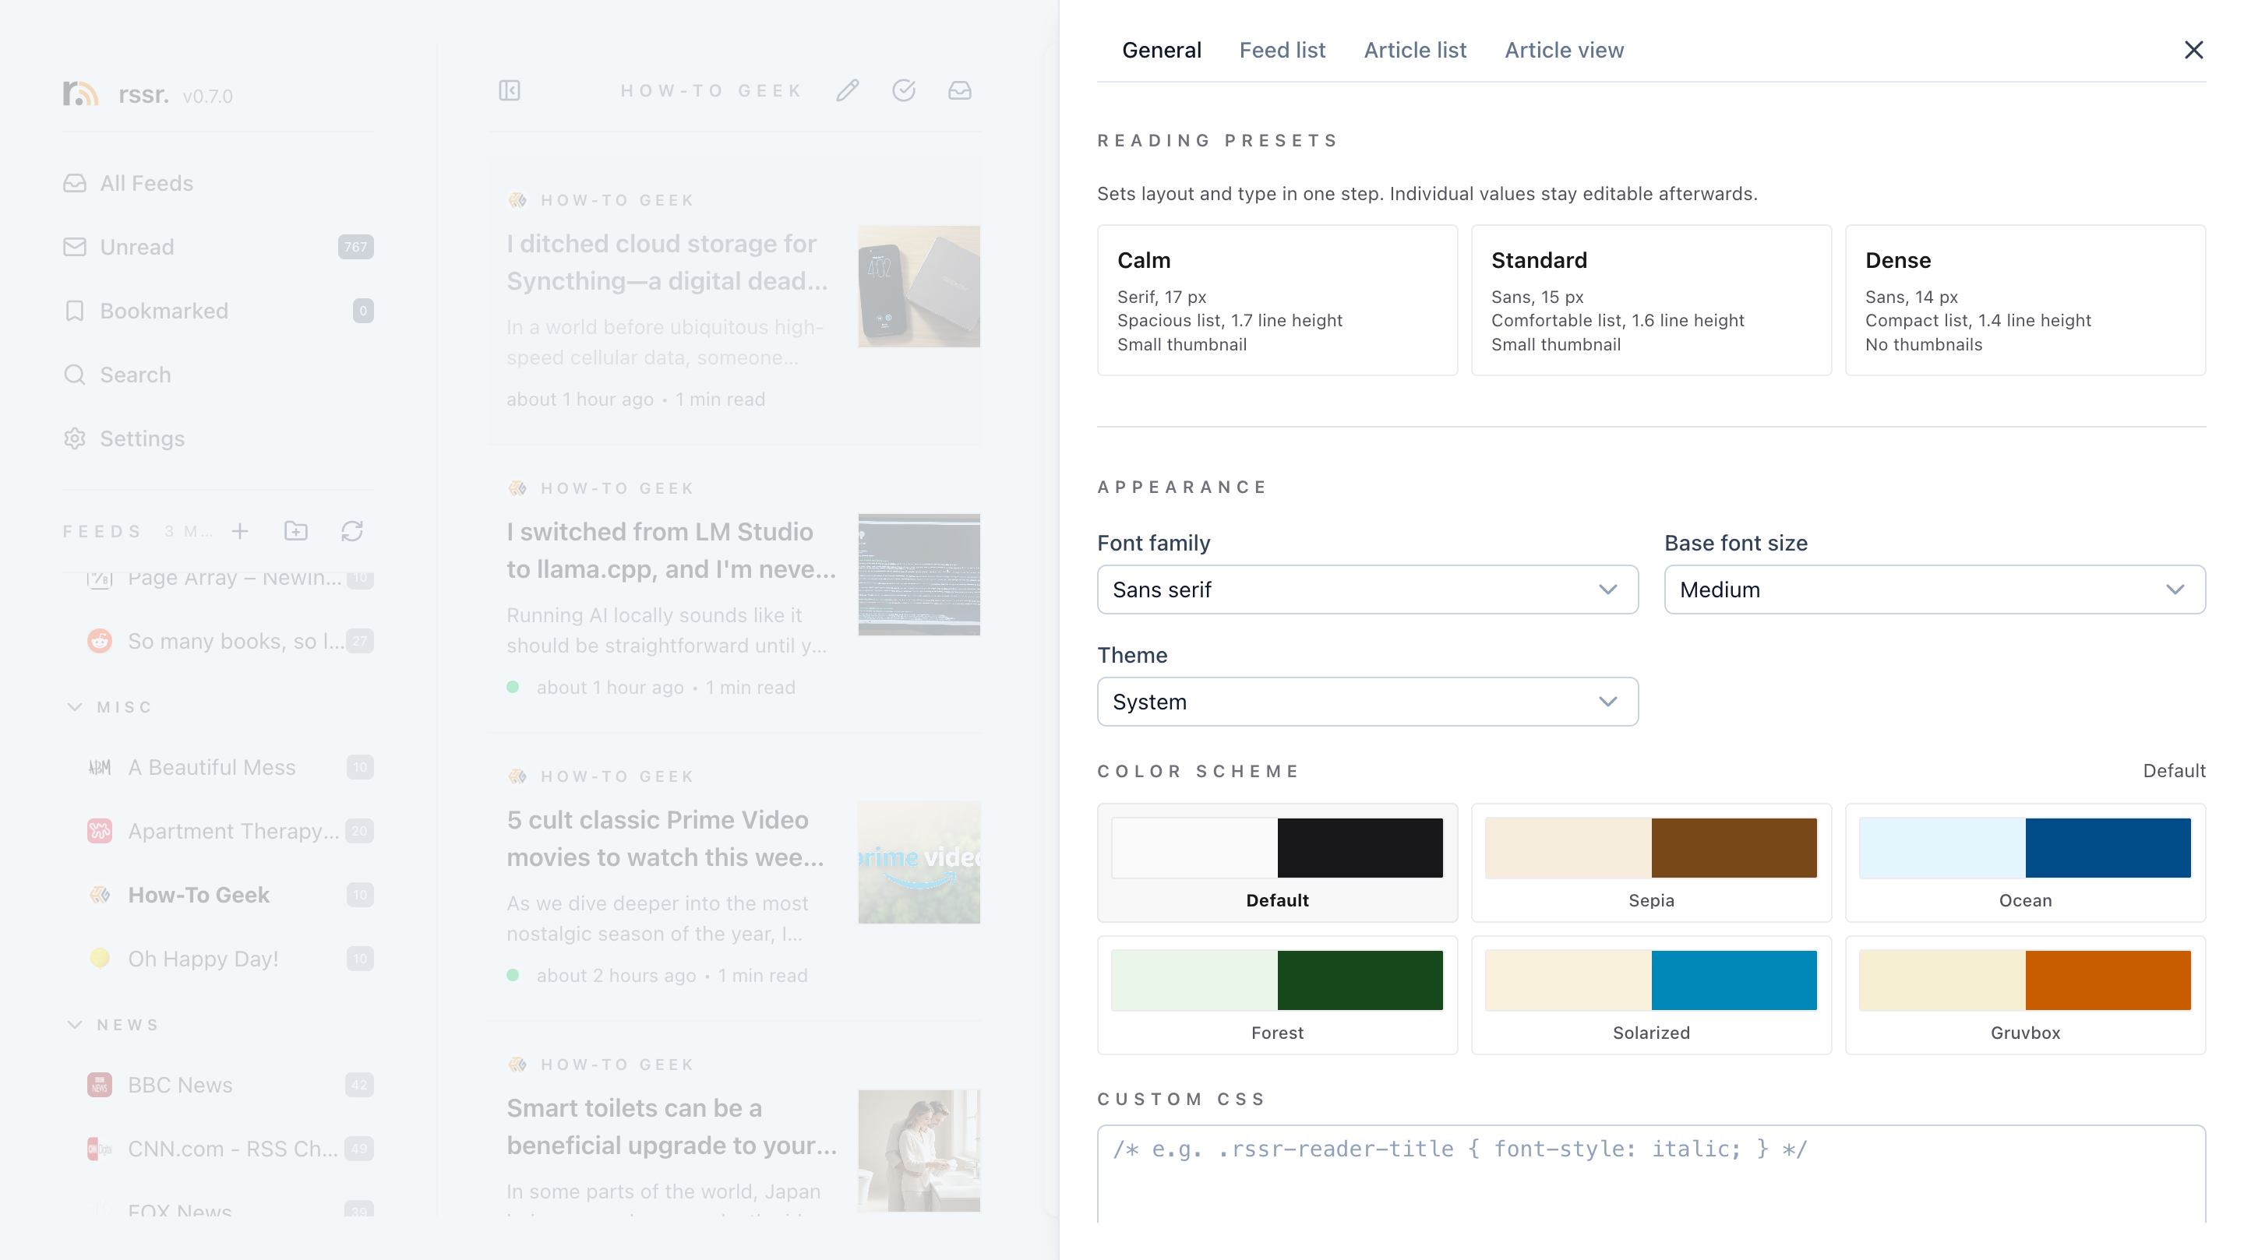Apply the Dense reading preset
The height and width of the screenshot is (1260, 2244).
pos(2025,301)
